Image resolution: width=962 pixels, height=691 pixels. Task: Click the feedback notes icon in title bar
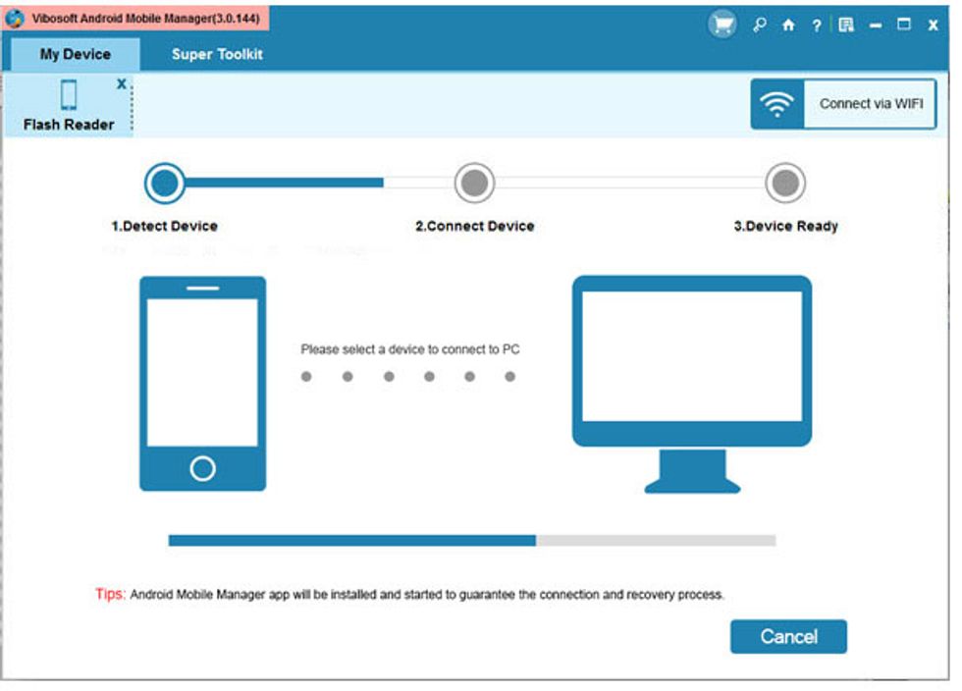[846, 25]
